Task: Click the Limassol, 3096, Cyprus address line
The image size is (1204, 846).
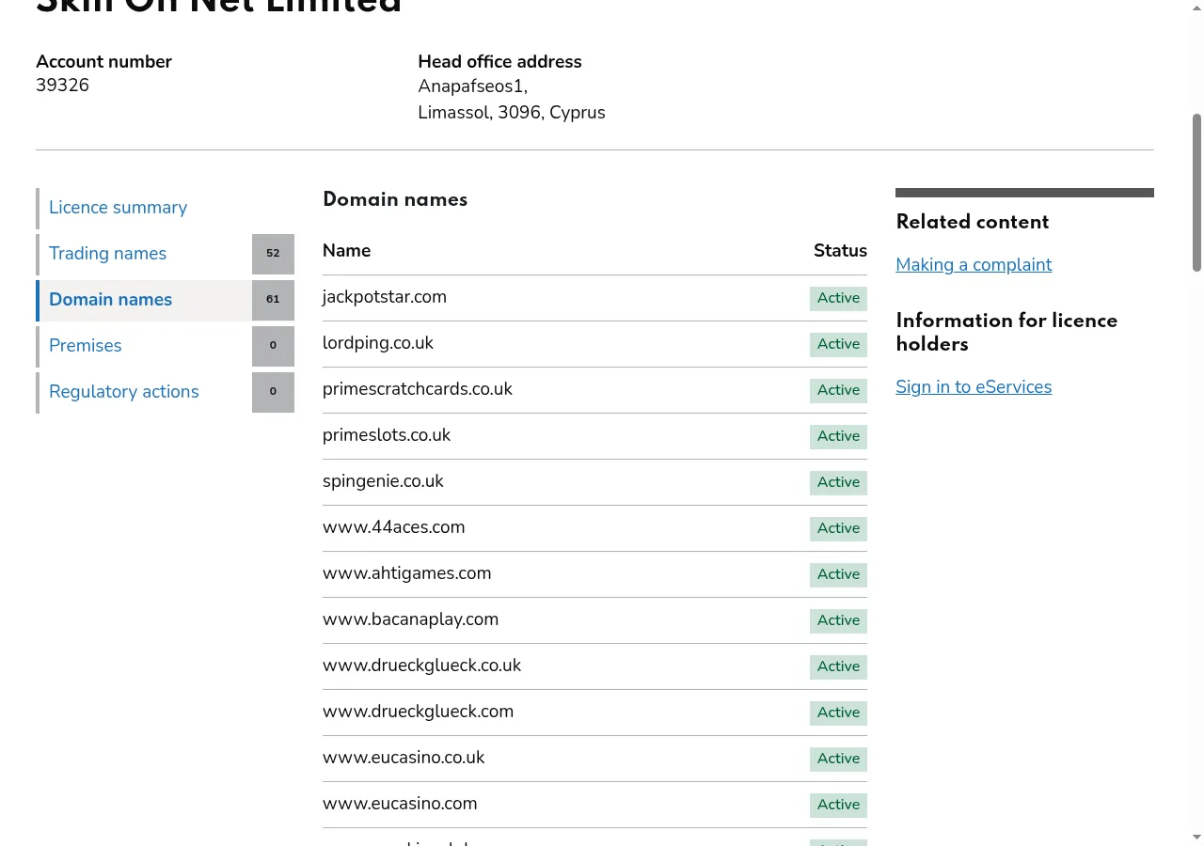Action: point(512,113)
